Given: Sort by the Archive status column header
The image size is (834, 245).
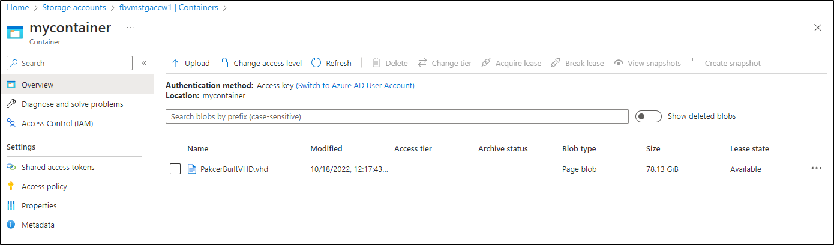Looking at the screenshot, I should [x=503, y=148].
